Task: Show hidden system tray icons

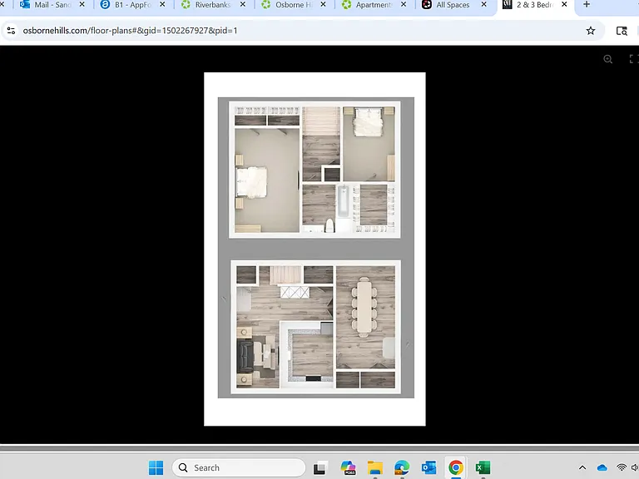Action: [x=582, y=467]
